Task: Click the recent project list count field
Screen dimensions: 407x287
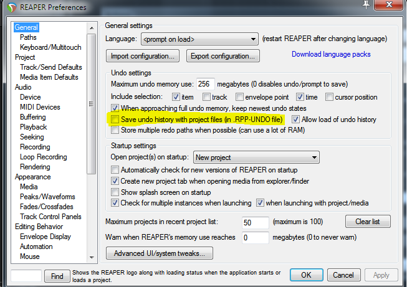Action: (x=255, y=222)
